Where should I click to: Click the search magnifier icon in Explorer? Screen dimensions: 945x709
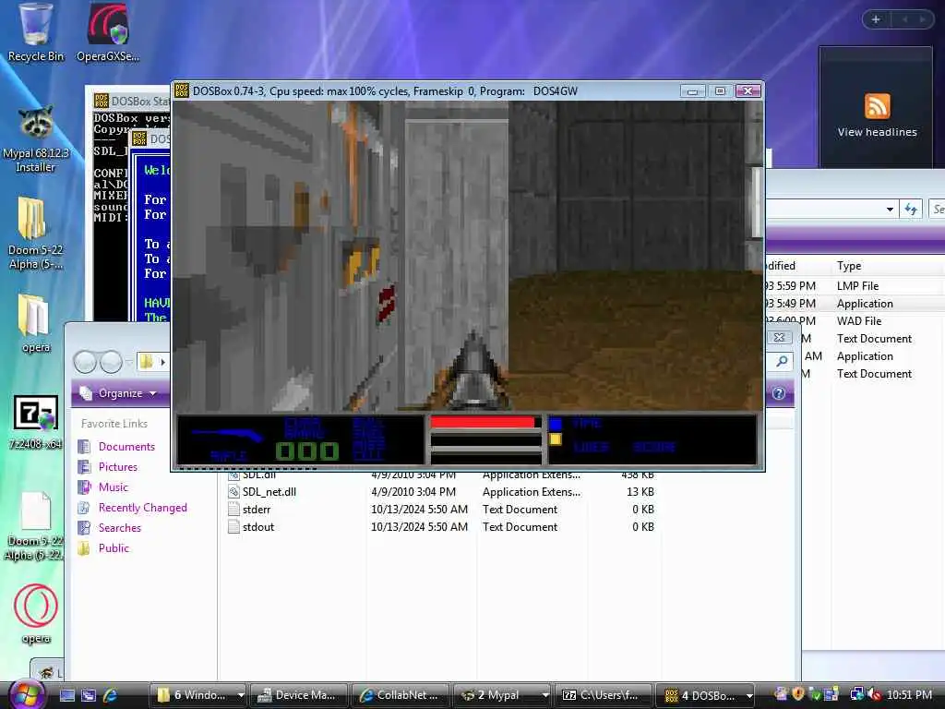tap(782, 361)
